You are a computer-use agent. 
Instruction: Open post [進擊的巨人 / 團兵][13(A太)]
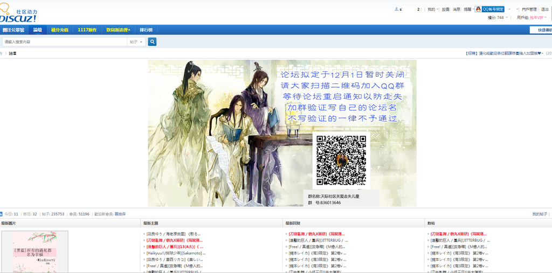click(175, 247)
